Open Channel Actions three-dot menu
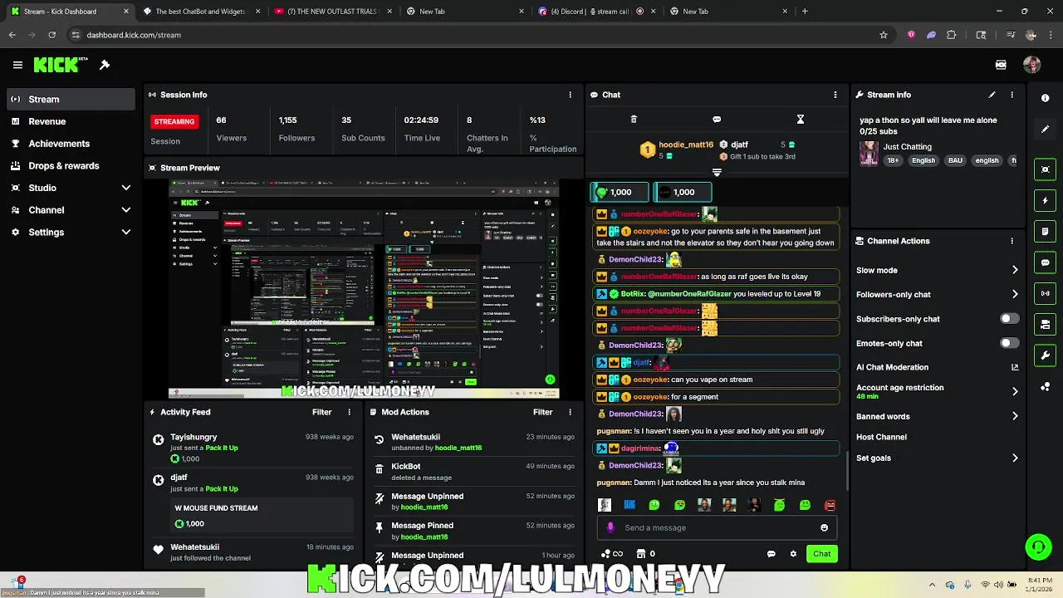The image size is (1063, 598). tap(1012, 241)
